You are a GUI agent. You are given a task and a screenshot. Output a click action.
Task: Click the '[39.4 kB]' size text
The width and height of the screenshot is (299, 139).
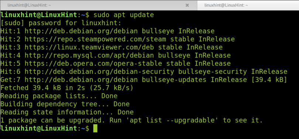click(269, 79)
